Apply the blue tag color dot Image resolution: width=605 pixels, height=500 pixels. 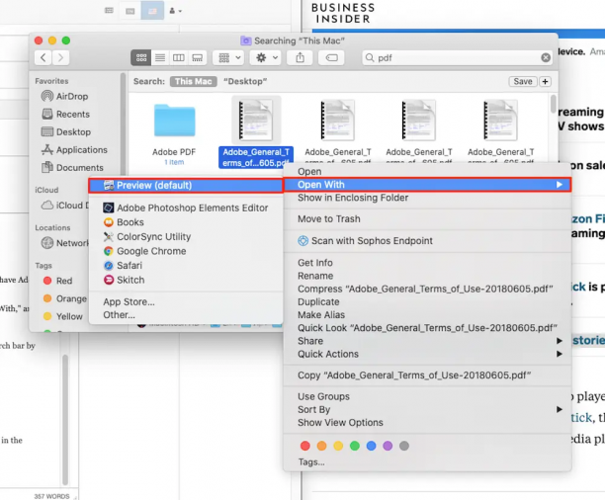pos(371,446)
